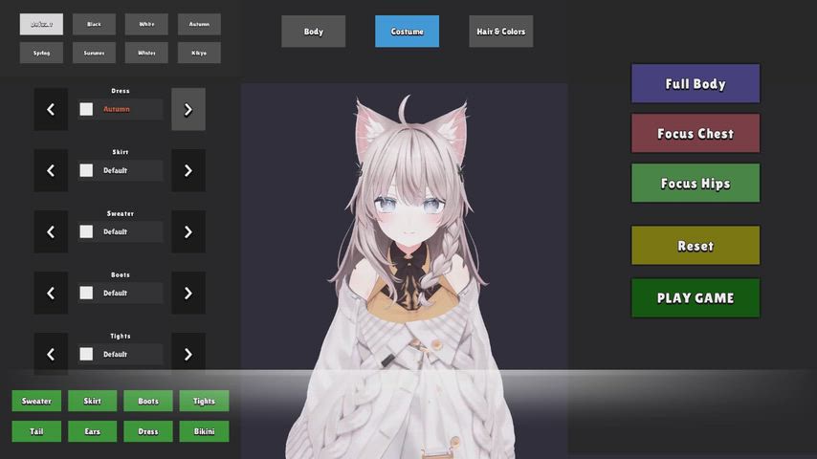Image resolution: width=817 pixels, height=459 pixels.
Task: Toggle the Tights row checkbox
Action: [86, 354]
